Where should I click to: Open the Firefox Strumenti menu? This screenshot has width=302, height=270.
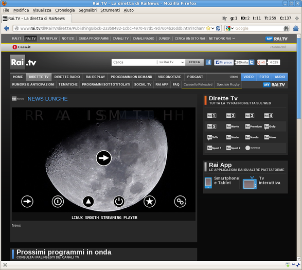point(110,10)
